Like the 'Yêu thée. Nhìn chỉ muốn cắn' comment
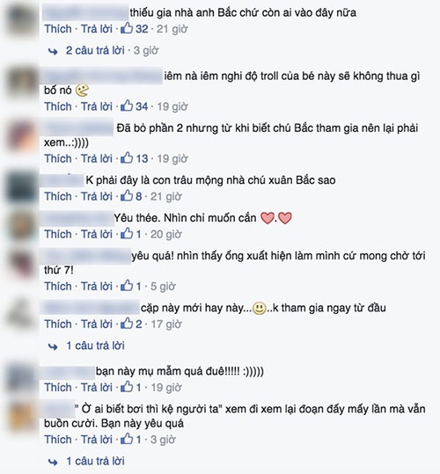 coord(58,234)
